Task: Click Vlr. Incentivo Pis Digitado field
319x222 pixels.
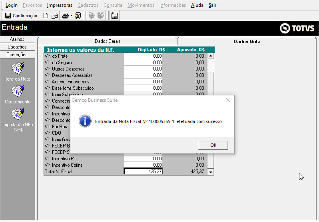Action: [x=143, y=159]
